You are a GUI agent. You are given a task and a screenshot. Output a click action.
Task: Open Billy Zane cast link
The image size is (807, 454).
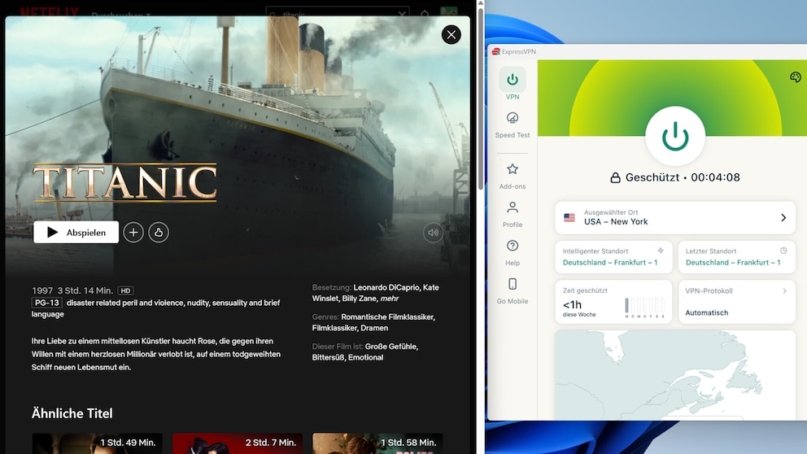click(x=360, y=298)
